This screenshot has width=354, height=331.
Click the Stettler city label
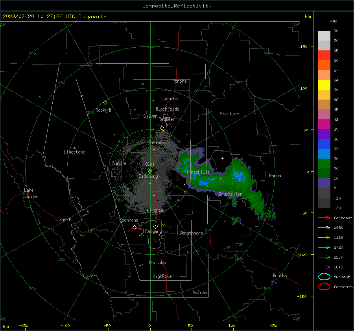click(x=229, y=114)
